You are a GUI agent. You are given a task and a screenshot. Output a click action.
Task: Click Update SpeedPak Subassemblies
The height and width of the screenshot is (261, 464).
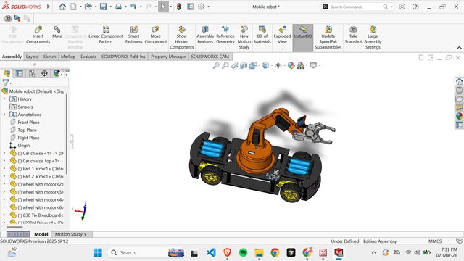(328, 38)
